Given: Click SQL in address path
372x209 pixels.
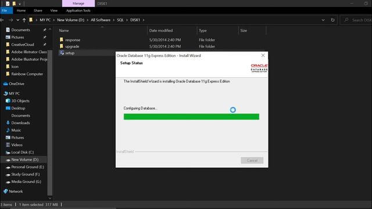Looking at the screenshot, I should tap(120, 20).
